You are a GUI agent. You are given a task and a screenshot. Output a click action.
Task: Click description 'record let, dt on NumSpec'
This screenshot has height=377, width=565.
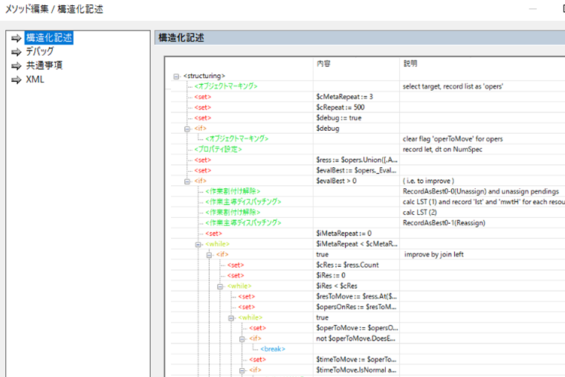coord(442,149)
